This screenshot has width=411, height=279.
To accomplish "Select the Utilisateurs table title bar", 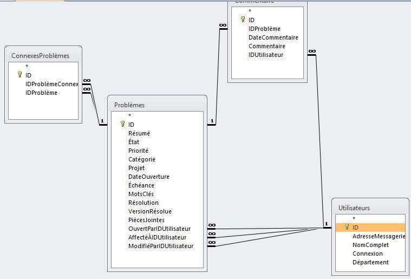I will point(370,207).
